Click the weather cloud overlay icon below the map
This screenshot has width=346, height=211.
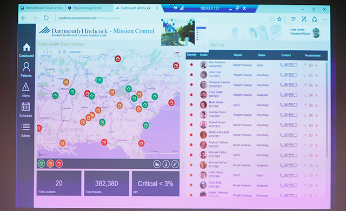pyautogui.click(x=157, y=164)
